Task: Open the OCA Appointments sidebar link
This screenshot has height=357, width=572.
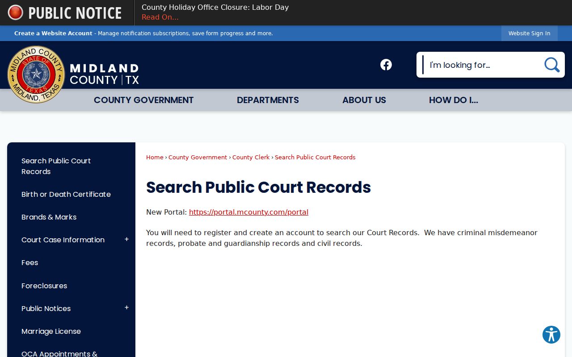Action: click(59, 353)
